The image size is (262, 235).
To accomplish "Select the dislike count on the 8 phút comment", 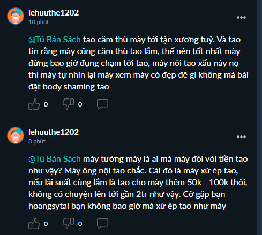I will point(80,224).
